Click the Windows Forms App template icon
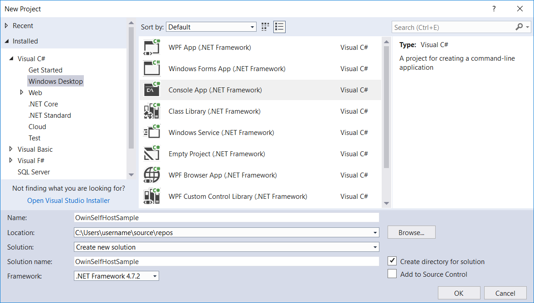Screen dimensions: 534x303 (151, 68)
